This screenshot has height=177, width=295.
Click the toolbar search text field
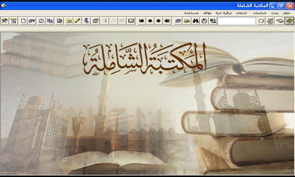[x=236, y=21]
